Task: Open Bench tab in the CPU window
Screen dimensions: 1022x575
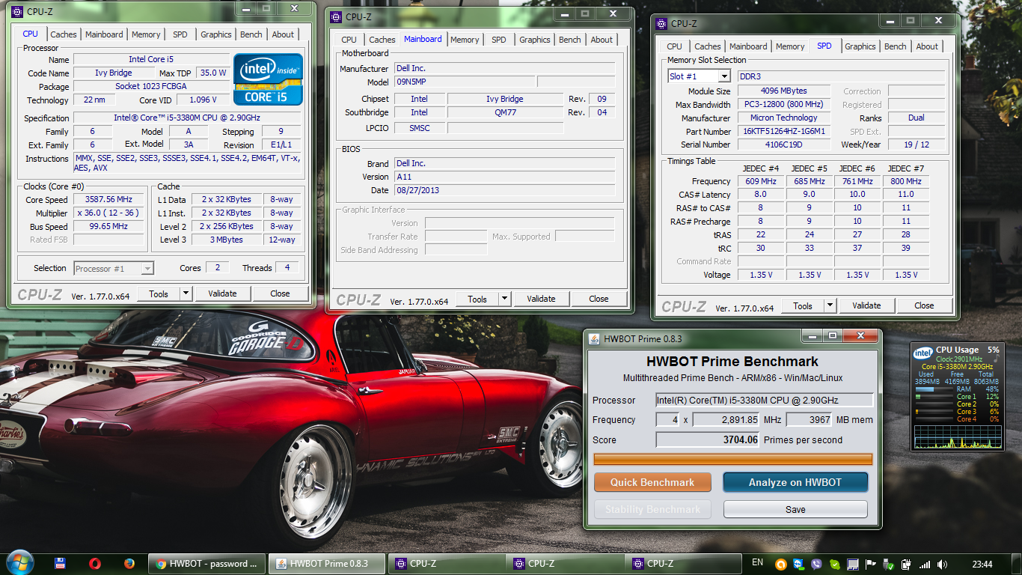Action: click(251, 34)
